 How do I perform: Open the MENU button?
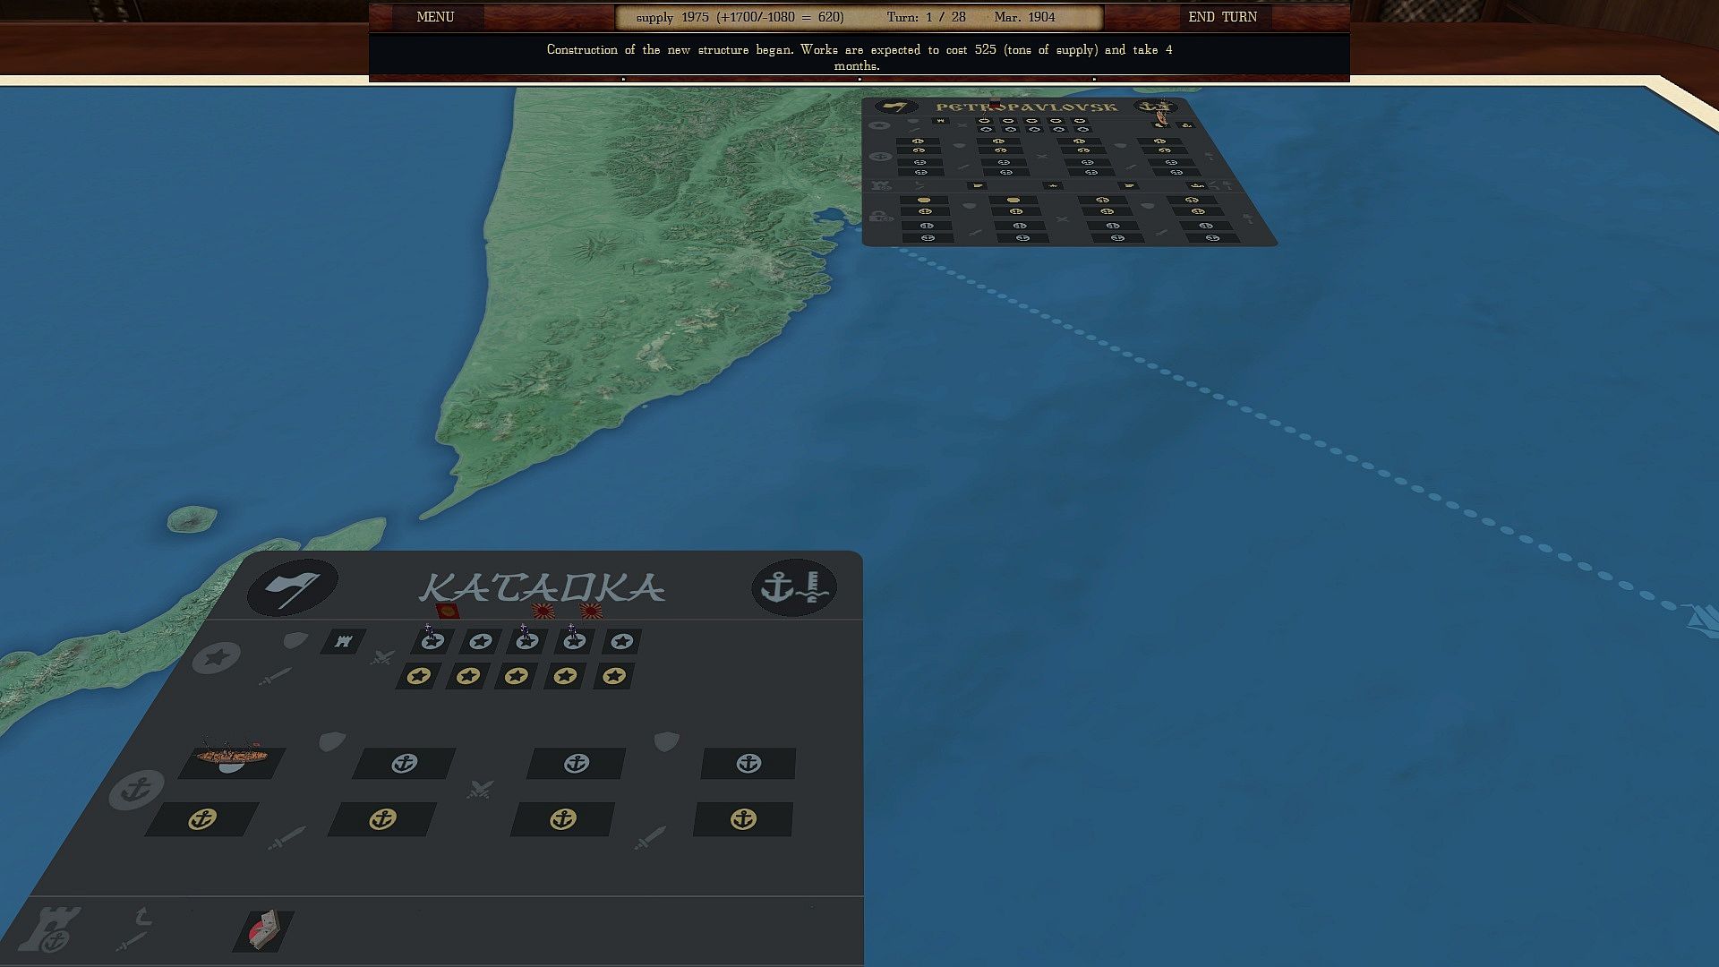[435, 17]
